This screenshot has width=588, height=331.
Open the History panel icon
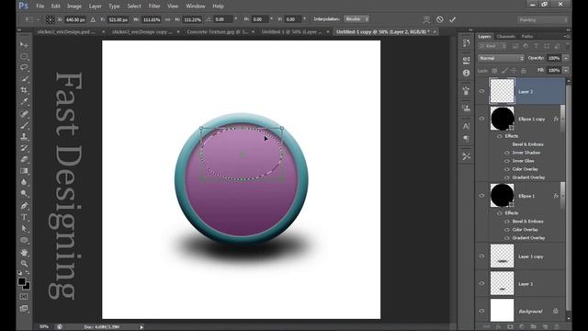click(466, 43)
